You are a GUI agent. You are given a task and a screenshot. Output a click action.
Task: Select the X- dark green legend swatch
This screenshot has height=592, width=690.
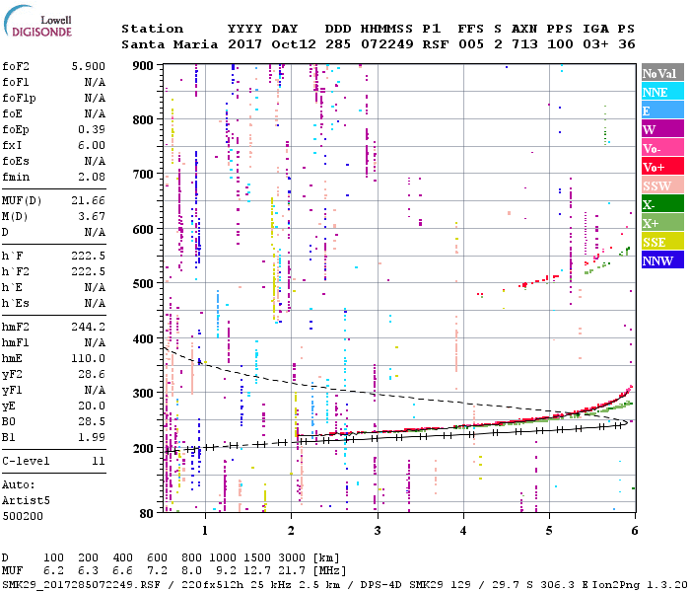click(x=662, y=204)
